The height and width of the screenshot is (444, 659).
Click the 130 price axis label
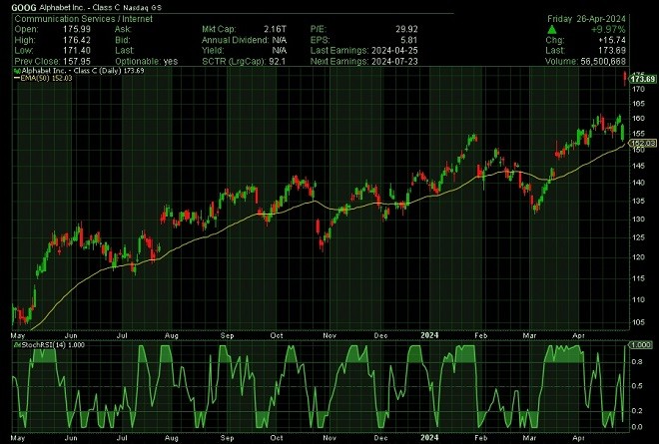tap(638, 220)
